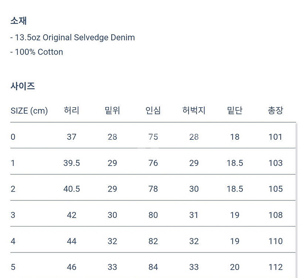Select the 13.5oz Original Selvedge Denim text
Viewport: 306px width, 278px height.
[75, 37]
